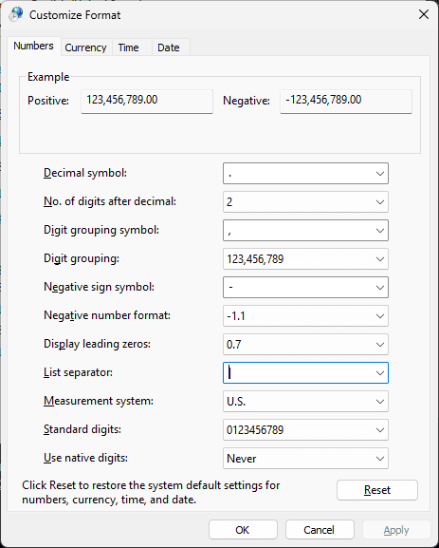The width and height of the screenshot is (439, 548).
Task: Click the Negative number format label
Action: tap(107, 315)
